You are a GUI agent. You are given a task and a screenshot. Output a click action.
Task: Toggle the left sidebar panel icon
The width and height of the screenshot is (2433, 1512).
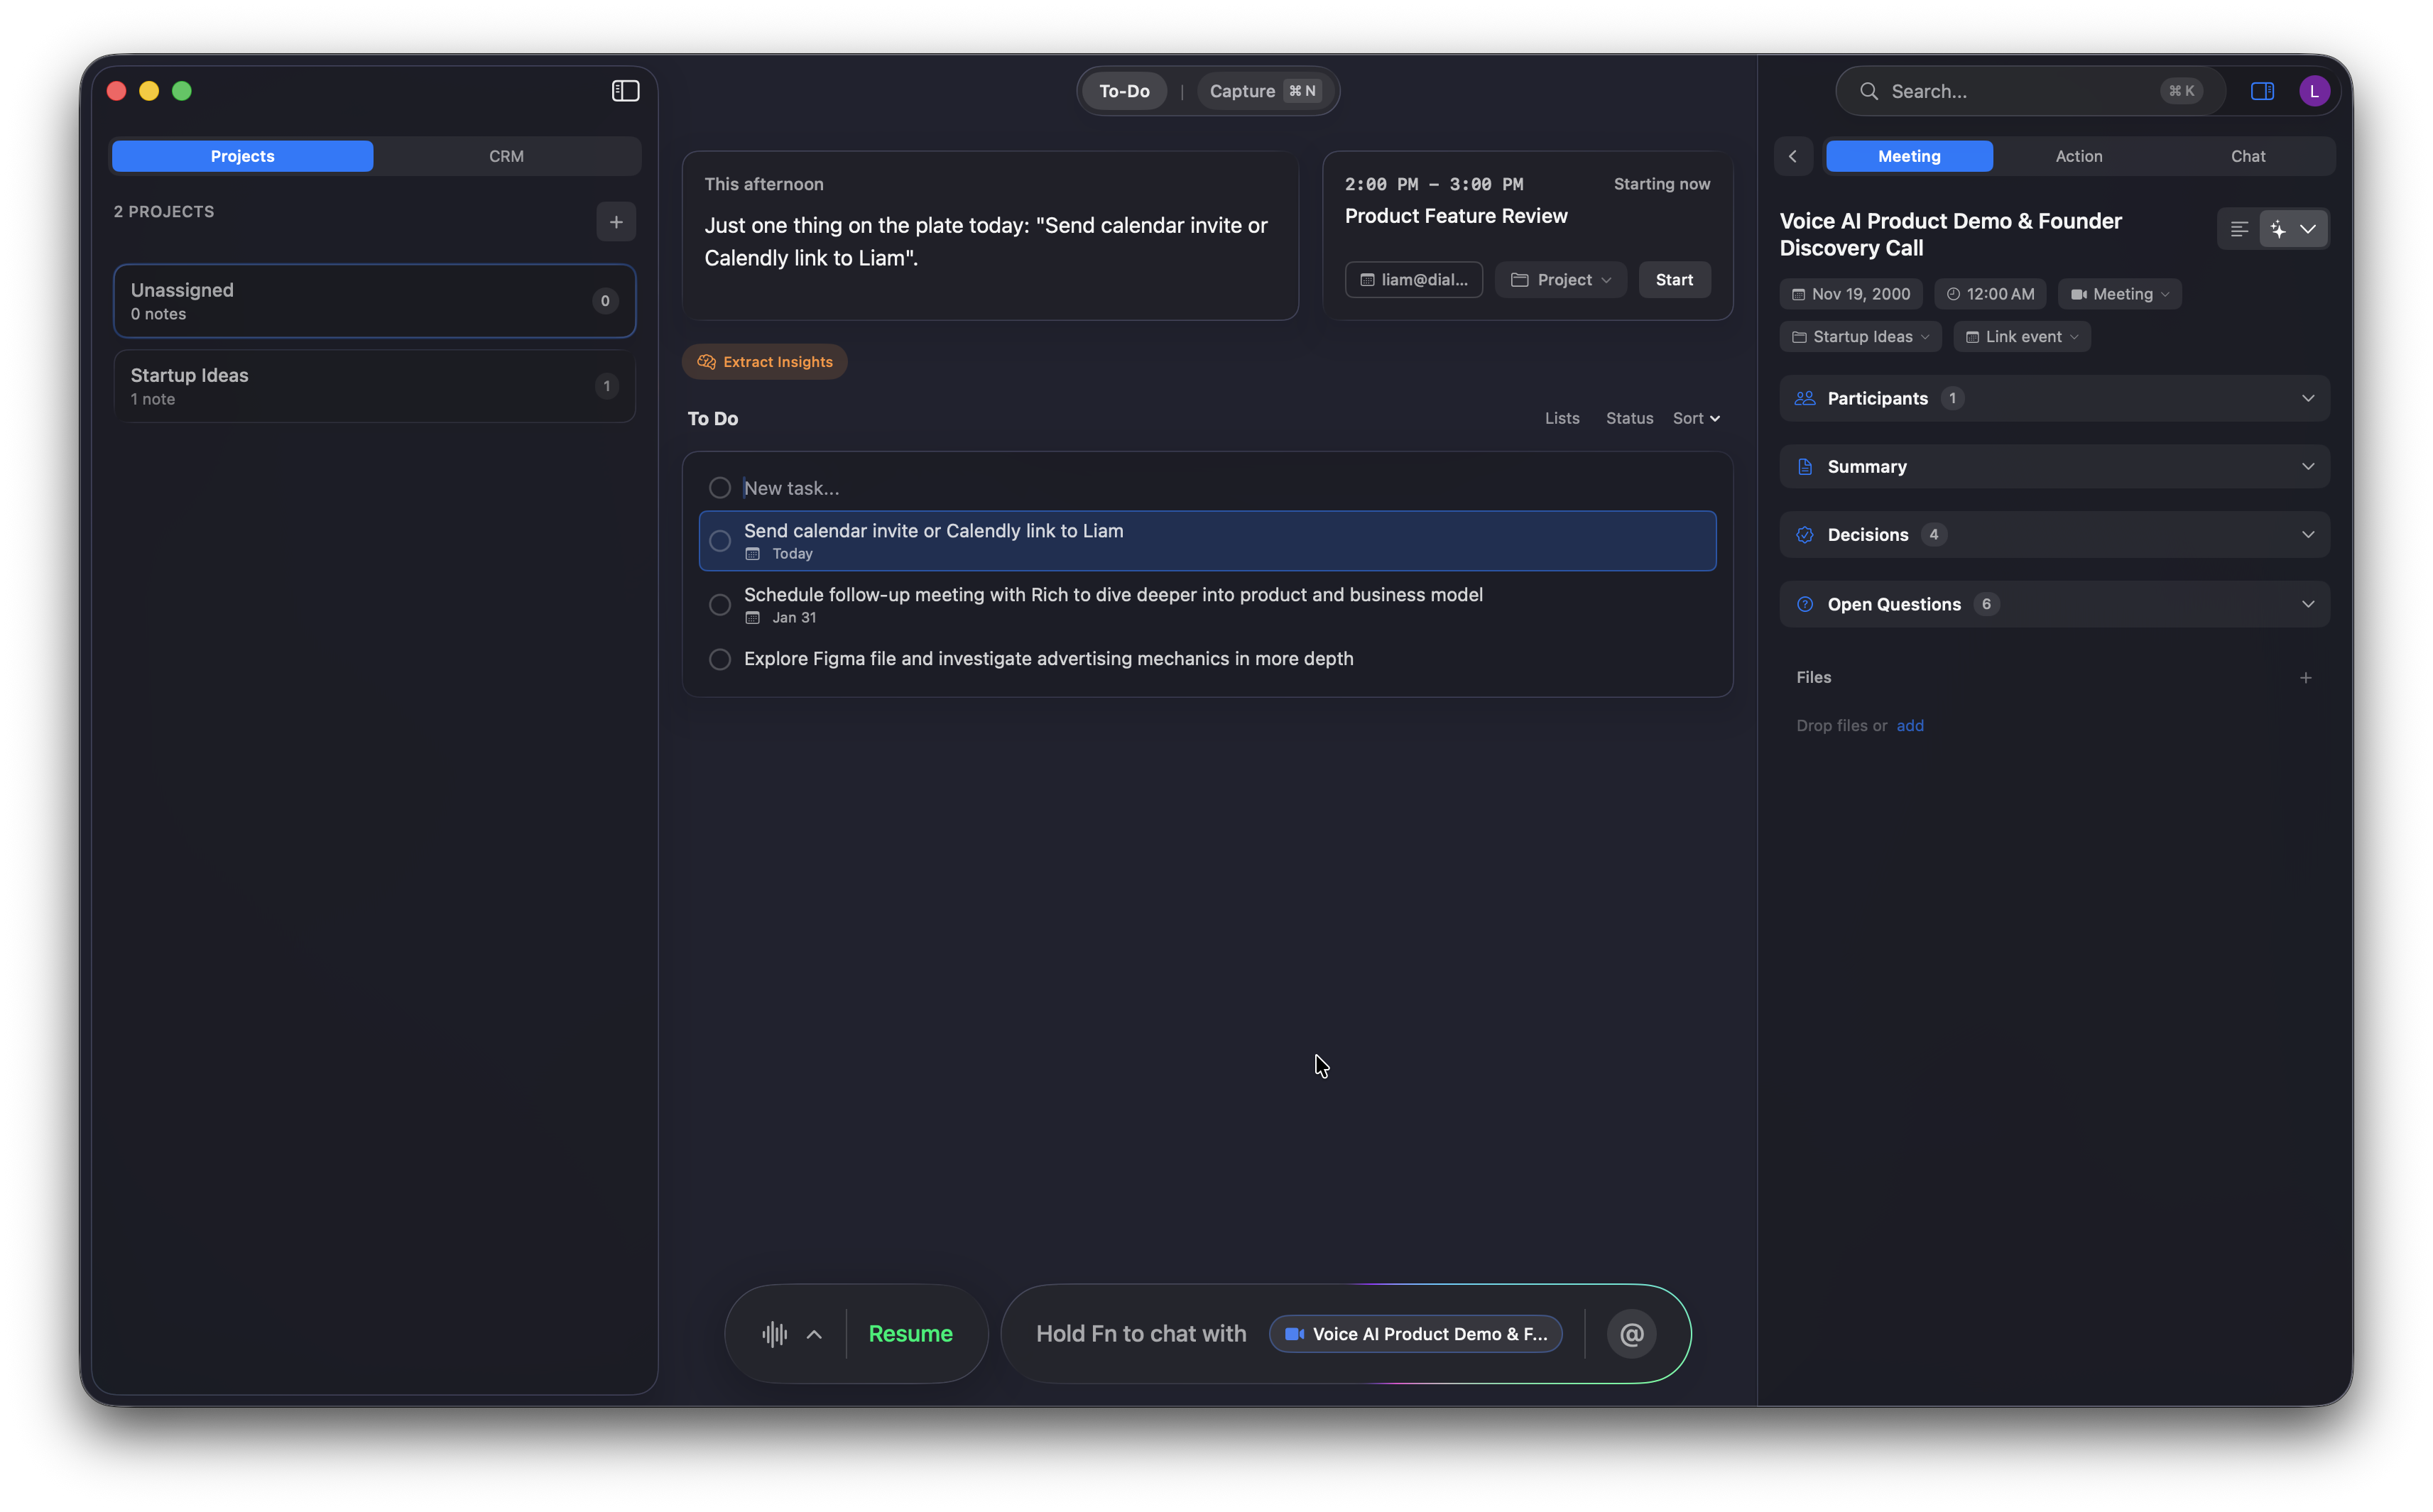[625, 91]
